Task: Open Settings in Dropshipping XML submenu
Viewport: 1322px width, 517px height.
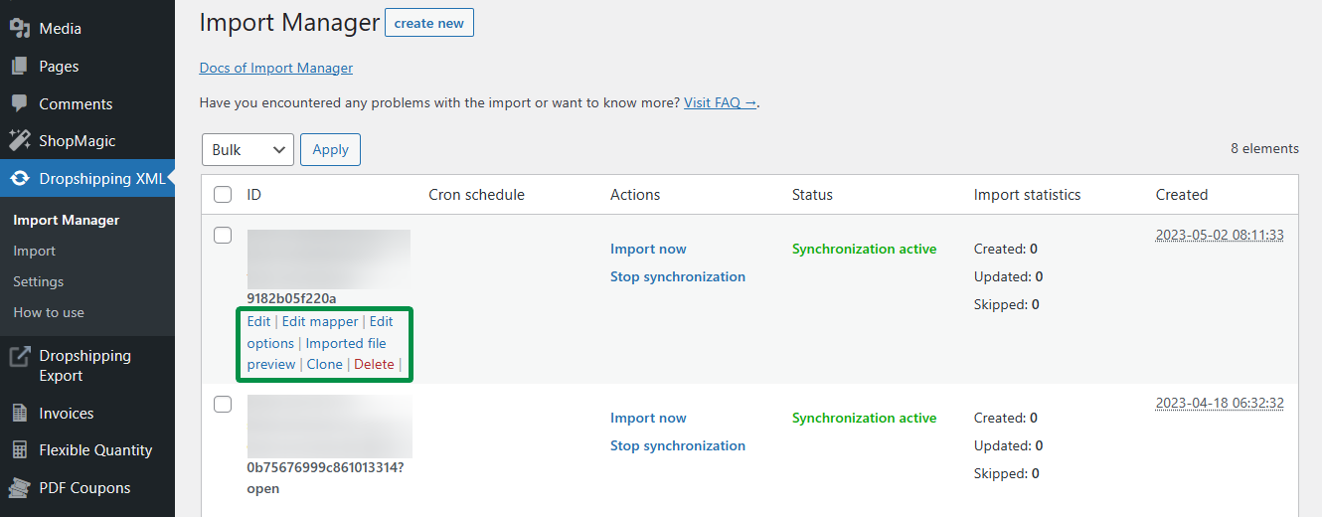Action: pyautogui.click(x=38, y=281)
